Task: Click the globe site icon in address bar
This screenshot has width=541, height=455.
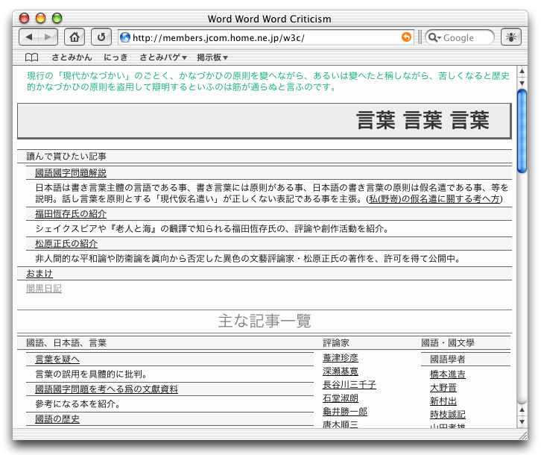Action: (125, 37)
